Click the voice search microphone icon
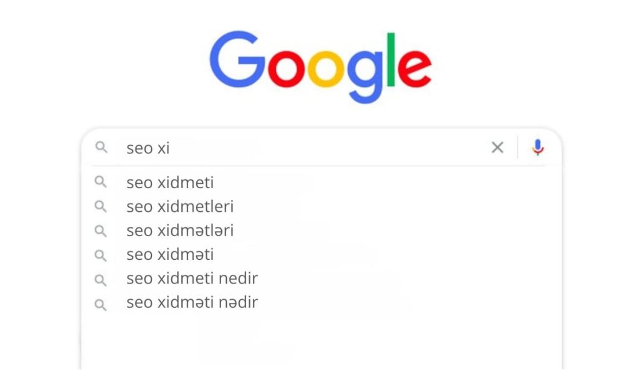The image size is (638, 372). 538,148
